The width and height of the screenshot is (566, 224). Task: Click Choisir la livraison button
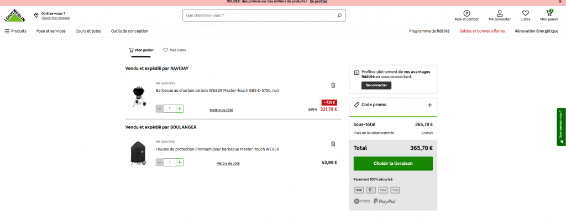[x=393, y=163]
